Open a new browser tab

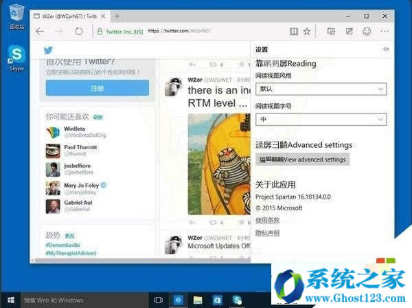pos(117,16)
